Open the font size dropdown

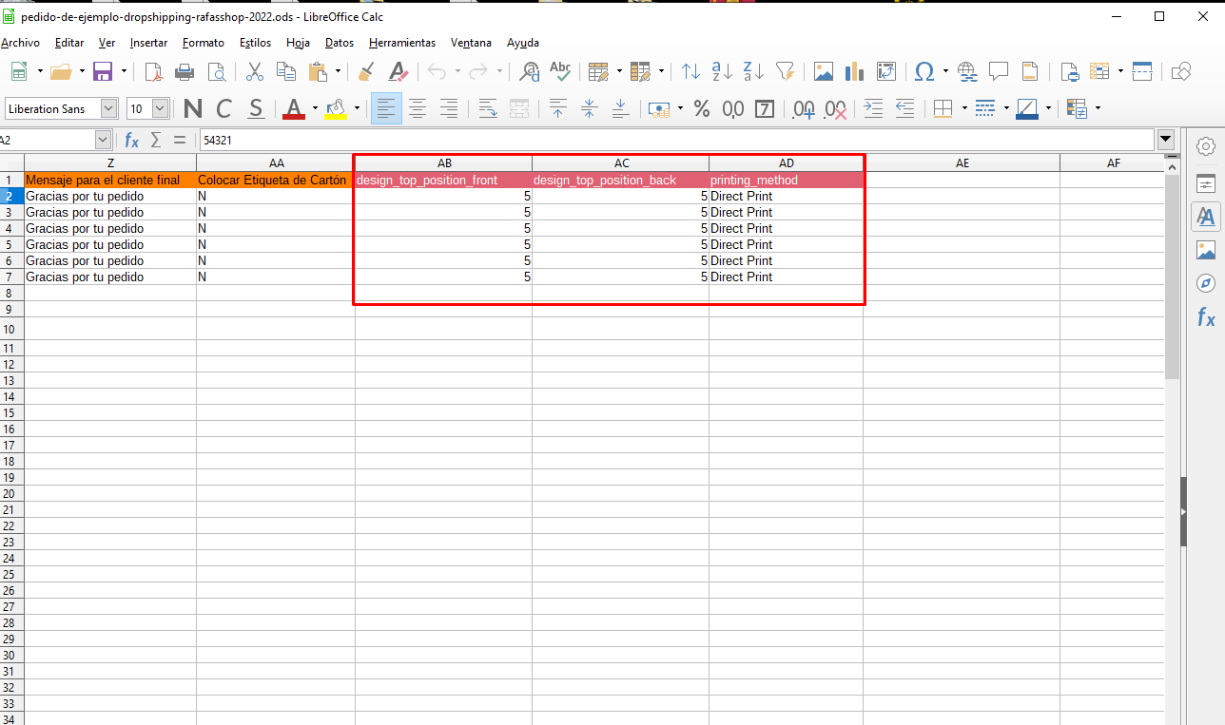(158, 108)
